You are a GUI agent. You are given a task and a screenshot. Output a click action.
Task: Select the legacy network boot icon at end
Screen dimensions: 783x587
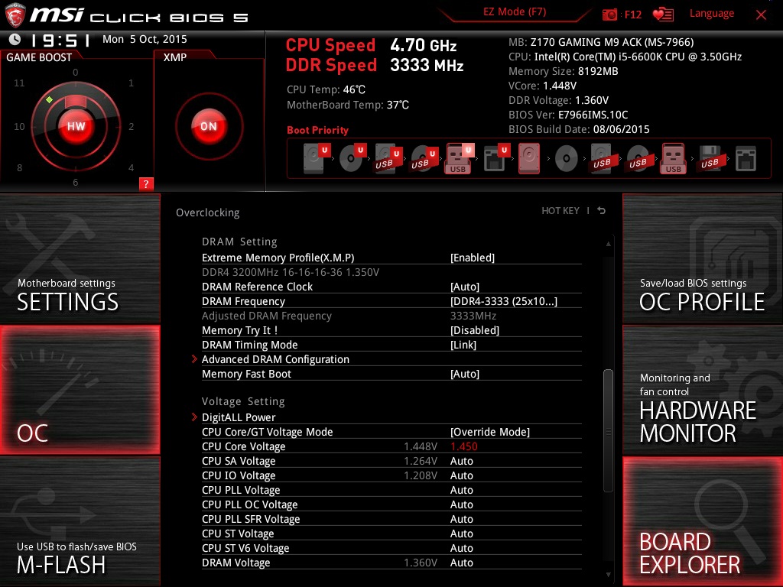[x=746, y=159]
